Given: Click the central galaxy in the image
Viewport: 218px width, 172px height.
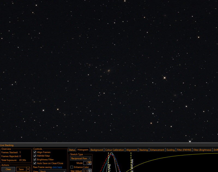Looking at the screenshot, I should point(109,71).
